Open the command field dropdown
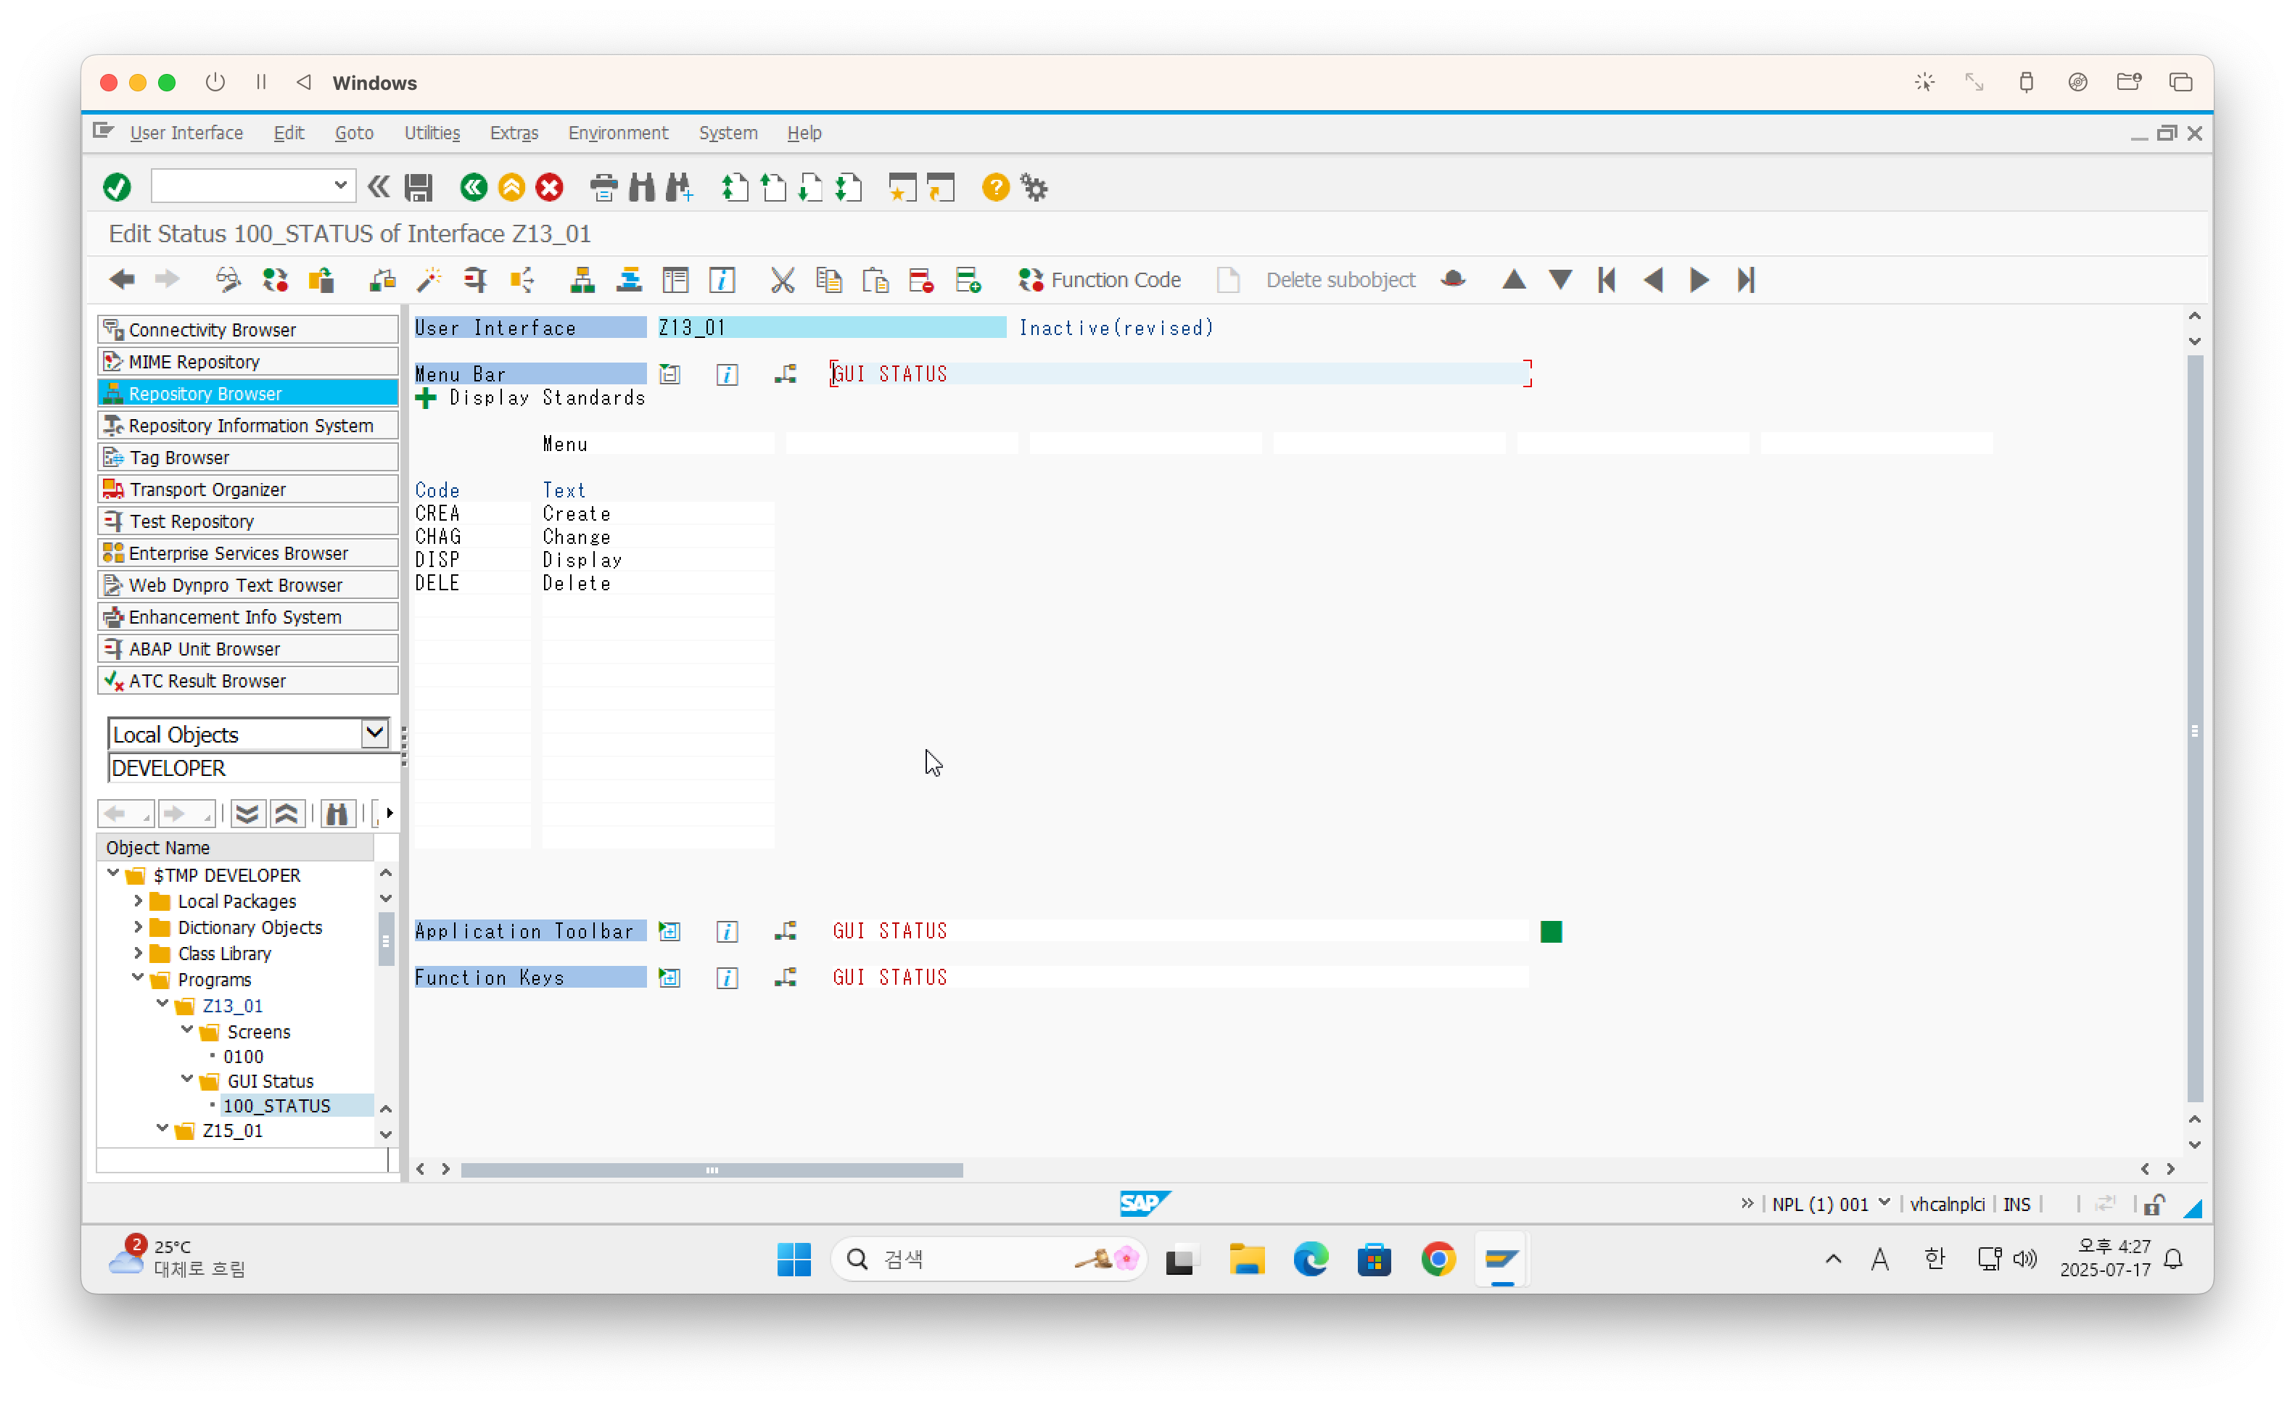 coord(340,185)
